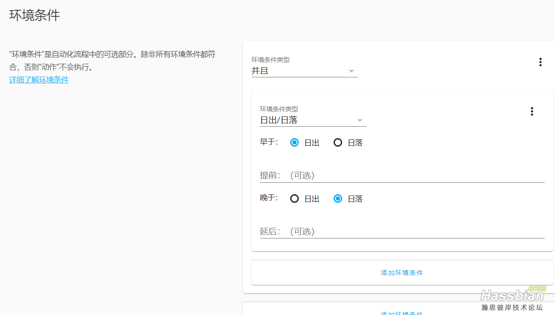
Task: Click 添加环境条件 button inside the 并且 card
Action: click(x=402, y=272)
